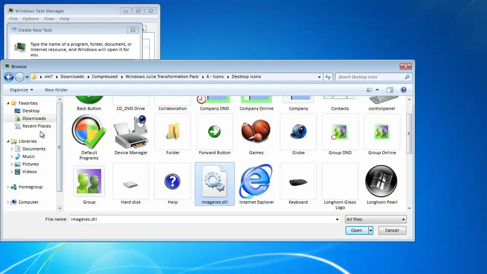Toggle the preview pane button

[390, 90]
